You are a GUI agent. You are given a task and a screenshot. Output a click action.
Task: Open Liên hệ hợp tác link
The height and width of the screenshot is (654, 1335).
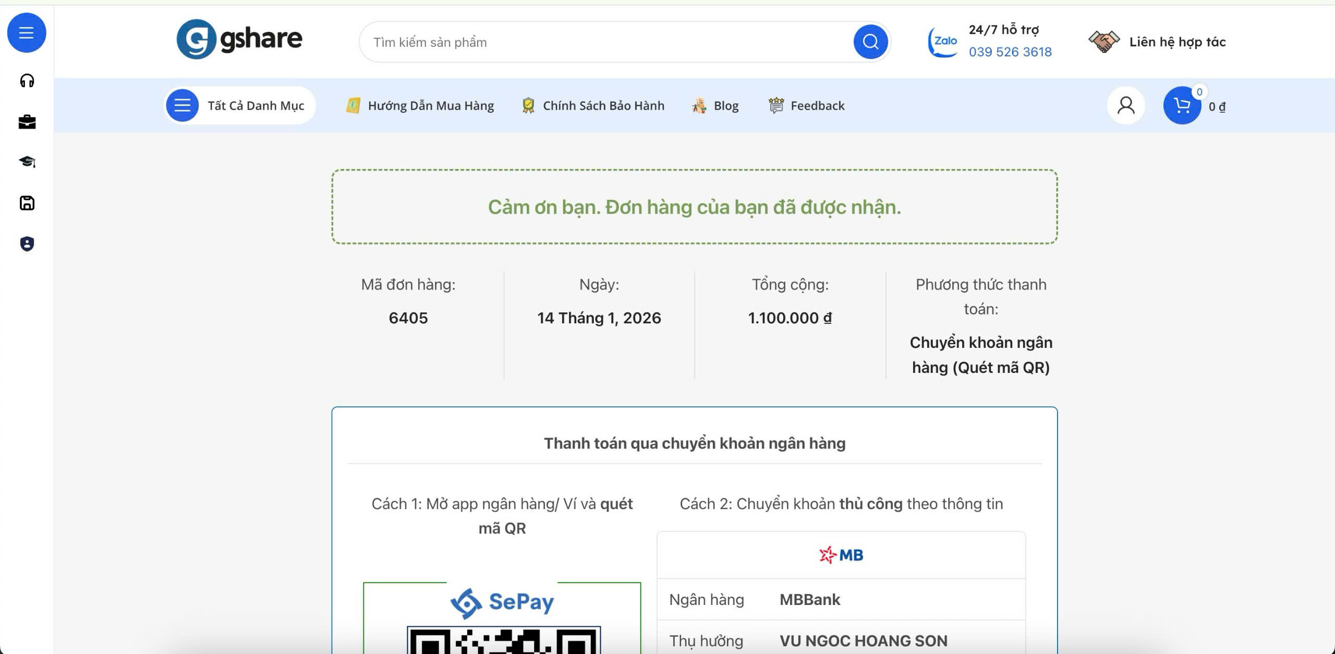pyautogui.click(x=1178, y=42)
